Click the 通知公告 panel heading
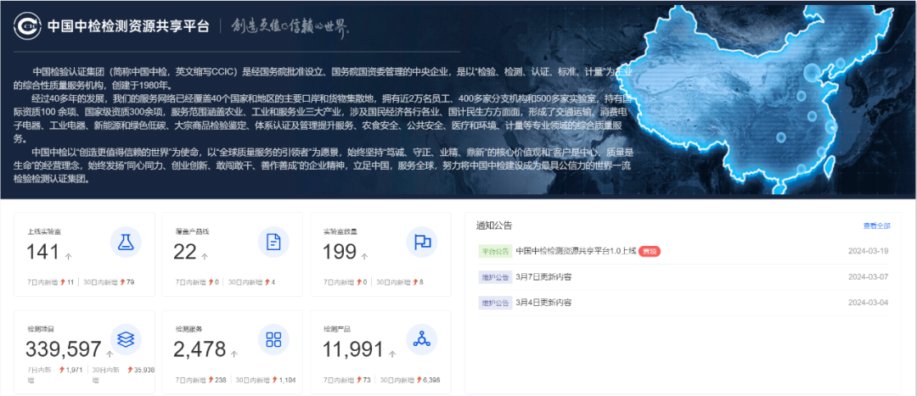Screen dimensions: 917x396 point(494,226)
